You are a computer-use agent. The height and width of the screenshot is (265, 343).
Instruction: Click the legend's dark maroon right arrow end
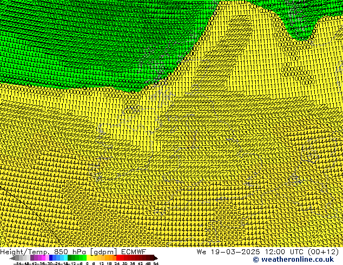[155, 258]
